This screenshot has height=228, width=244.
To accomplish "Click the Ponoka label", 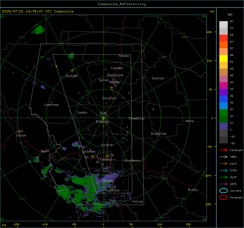I will coord(124,56).
